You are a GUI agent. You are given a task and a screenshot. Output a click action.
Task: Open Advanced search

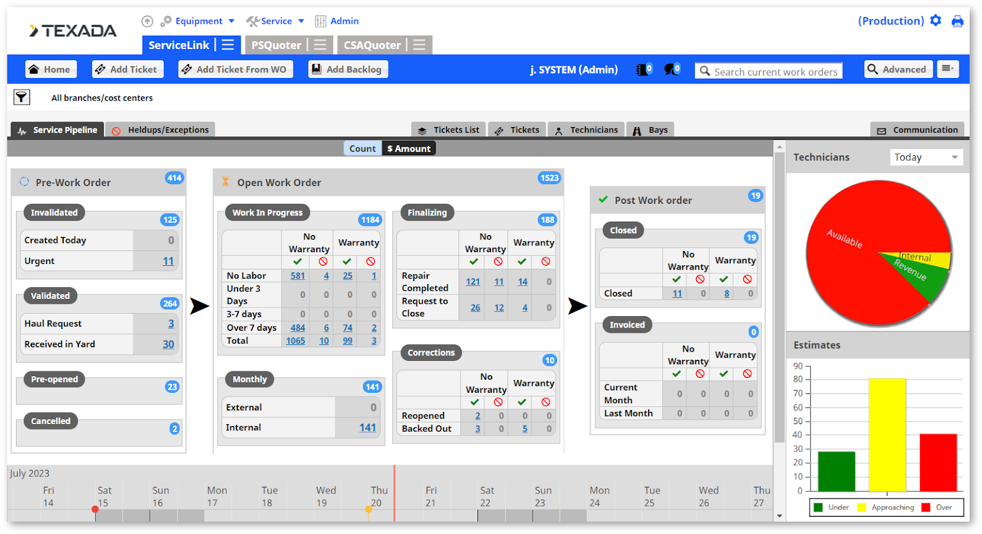pyautogui.click(x=899, y=69)
